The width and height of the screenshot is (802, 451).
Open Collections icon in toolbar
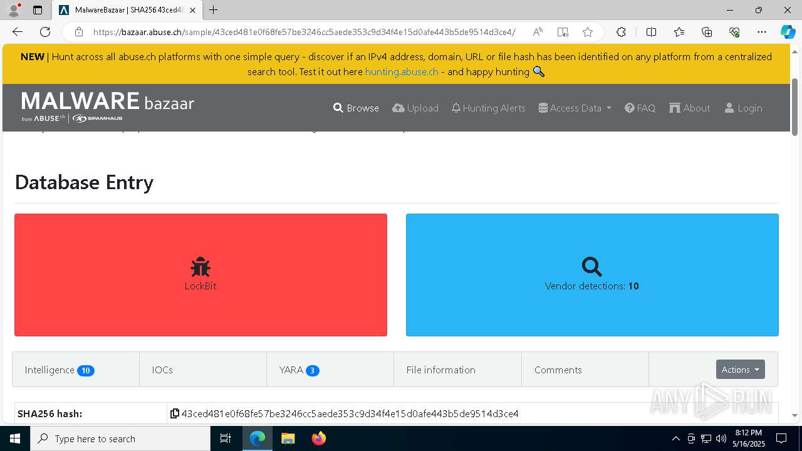coord(707,32)
